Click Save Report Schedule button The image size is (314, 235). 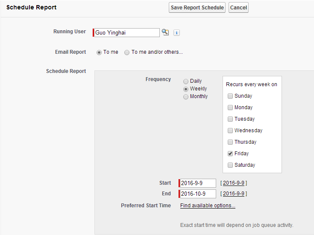(x=197, y=8)
